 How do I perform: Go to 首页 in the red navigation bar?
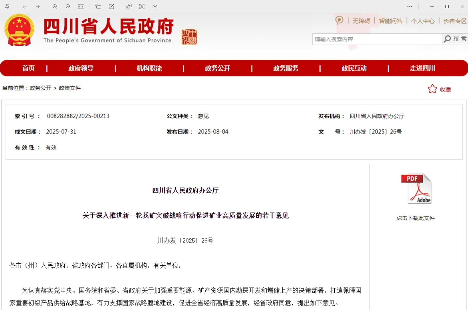pos(28,68)
